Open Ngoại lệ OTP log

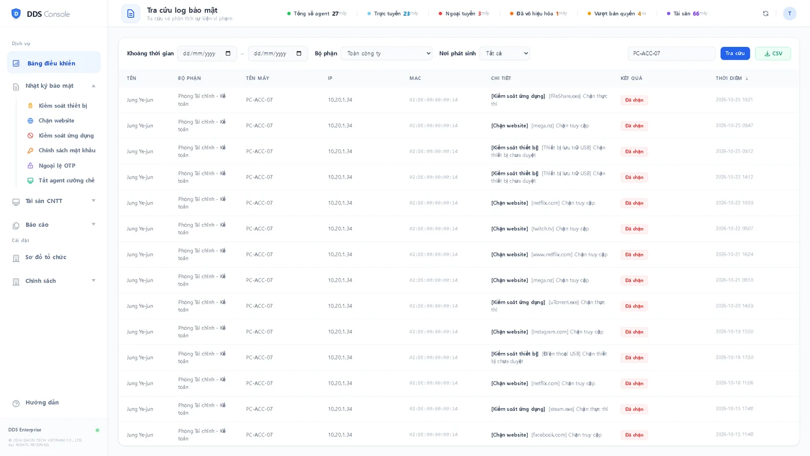pyautogui.click(x=58, y=166)
